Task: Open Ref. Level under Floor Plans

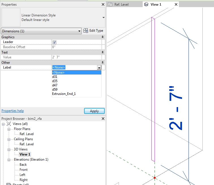Action: point(27,134)
